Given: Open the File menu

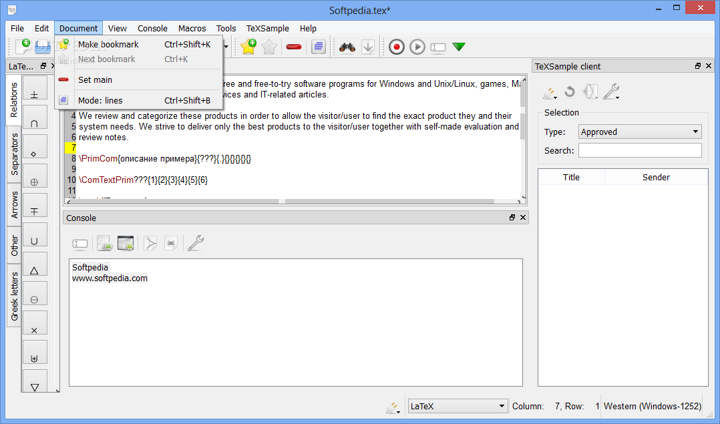Looking at the screenshot, I should pos(17,29).
